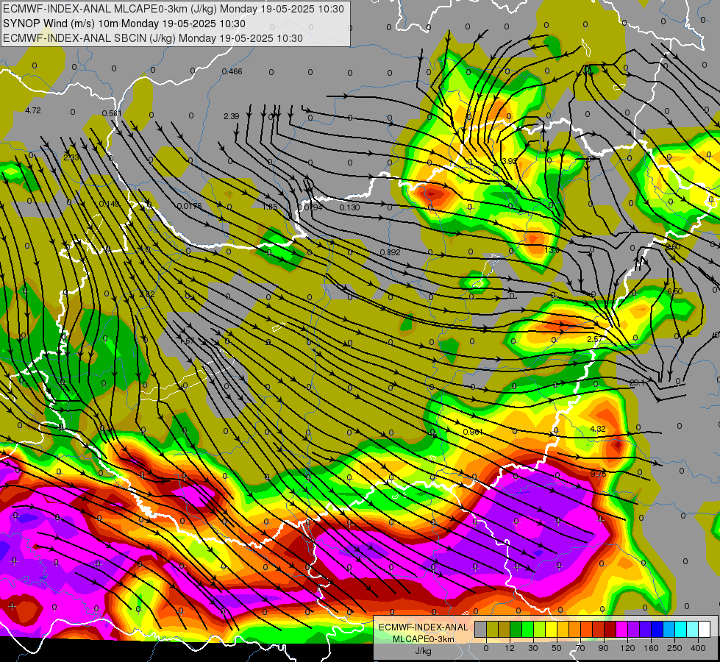Click the legend tick label 250
Screen dimensions: 720x662
(x=674, y=648)
